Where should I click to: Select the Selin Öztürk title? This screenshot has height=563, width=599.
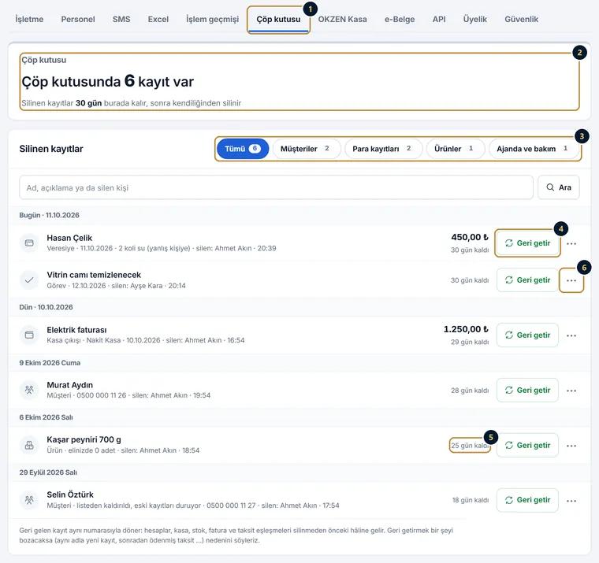(x=70, y=494)
